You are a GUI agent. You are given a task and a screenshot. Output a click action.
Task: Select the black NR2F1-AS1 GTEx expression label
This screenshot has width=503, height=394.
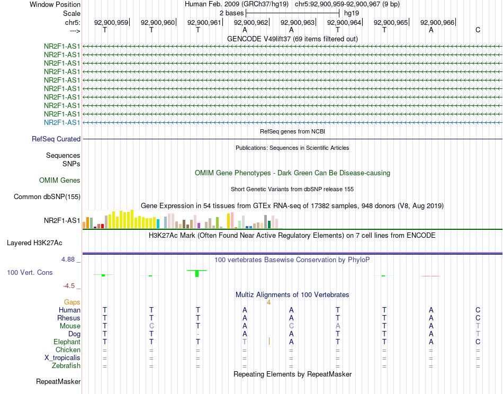coord(62,220)
